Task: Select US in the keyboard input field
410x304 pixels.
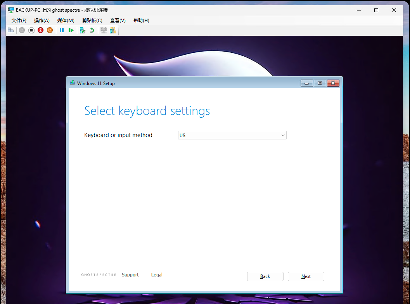Action: click(217, 135)
